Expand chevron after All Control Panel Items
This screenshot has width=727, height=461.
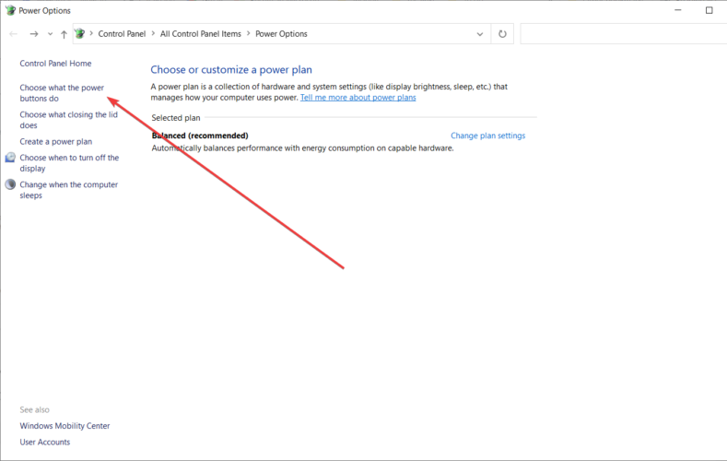(249, 33)
